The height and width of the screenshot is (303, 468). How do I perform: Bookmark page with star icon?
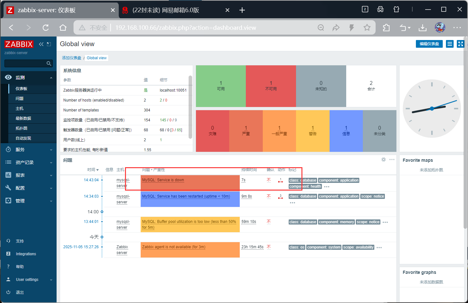pos(367,28)
